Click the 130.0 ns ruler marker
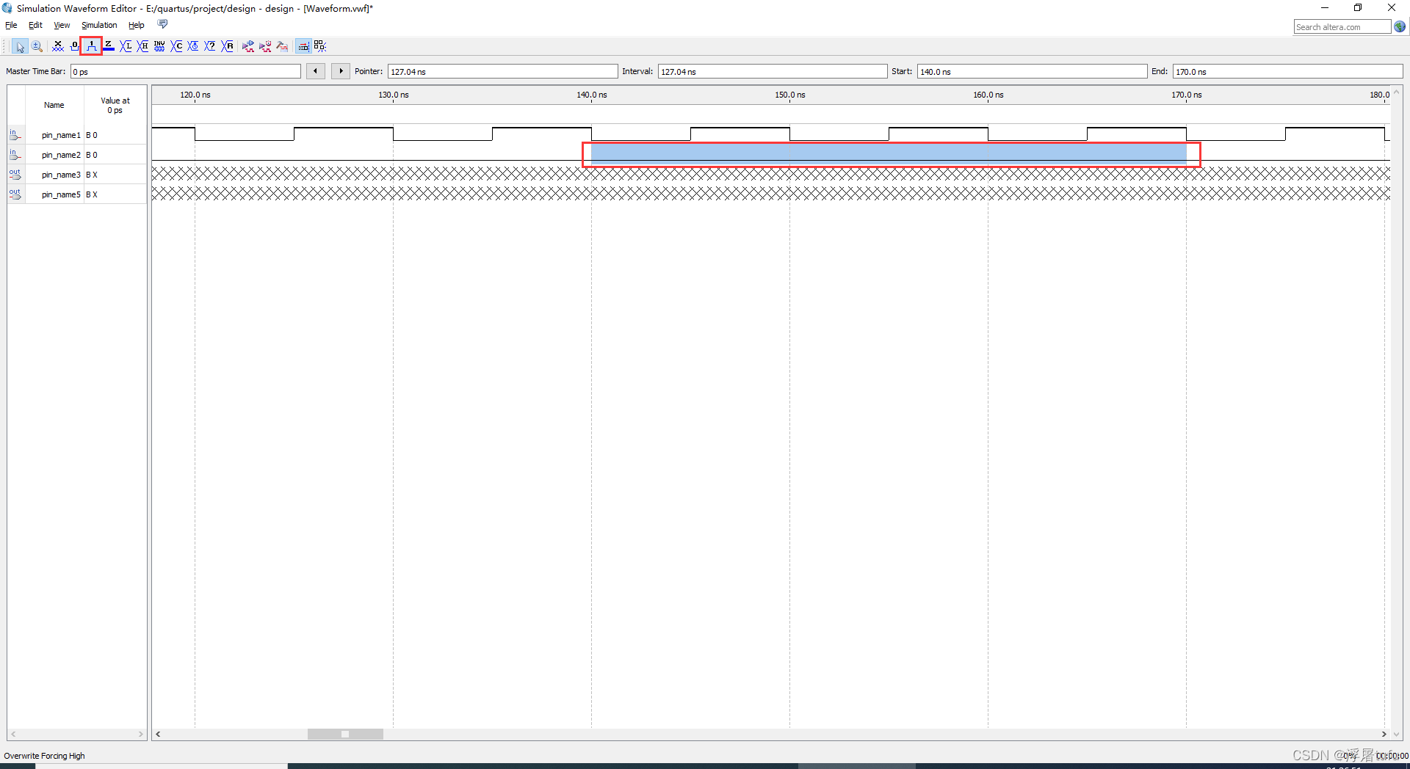Viewport: 1410px width, 769px height. point(394,95)
